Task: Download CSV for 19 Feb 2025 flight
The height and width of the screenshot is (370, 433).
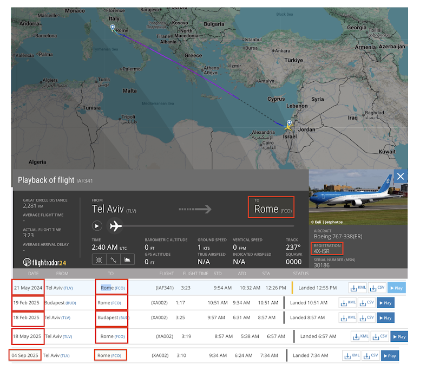Action: (x=366, y=303)
